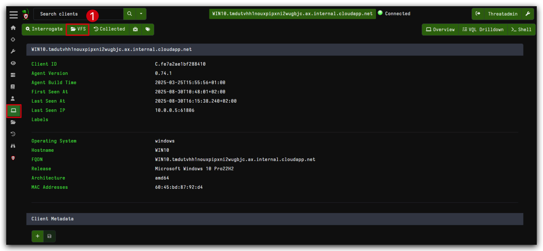543x251 pixels.
Task: Expand search options dropdown arrow
Action: (141, 14)
